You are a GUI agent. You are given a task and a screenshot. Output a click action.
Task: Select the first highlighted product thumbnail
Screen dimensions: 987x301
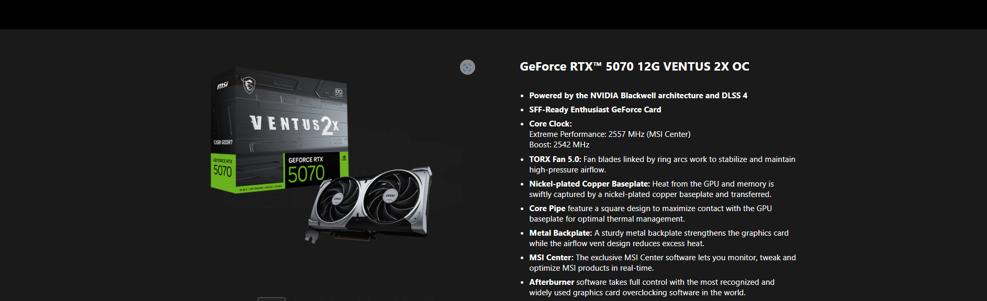coord(272,299)
